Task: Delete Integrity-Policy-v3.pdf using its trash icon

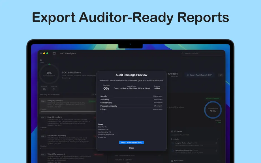Action: pos(216,143)
